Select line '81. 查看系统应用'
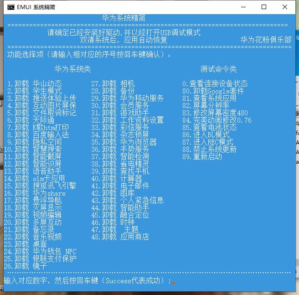This screenshot has width=299, height=295. [x=209, y=98]
